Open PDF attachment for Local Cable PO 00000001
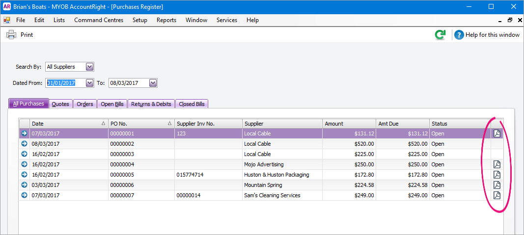 [497, 133]
